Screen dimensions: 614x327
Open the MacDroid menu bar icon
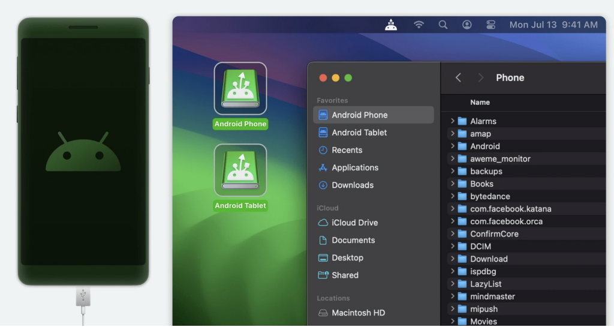[x=391, y=25]
